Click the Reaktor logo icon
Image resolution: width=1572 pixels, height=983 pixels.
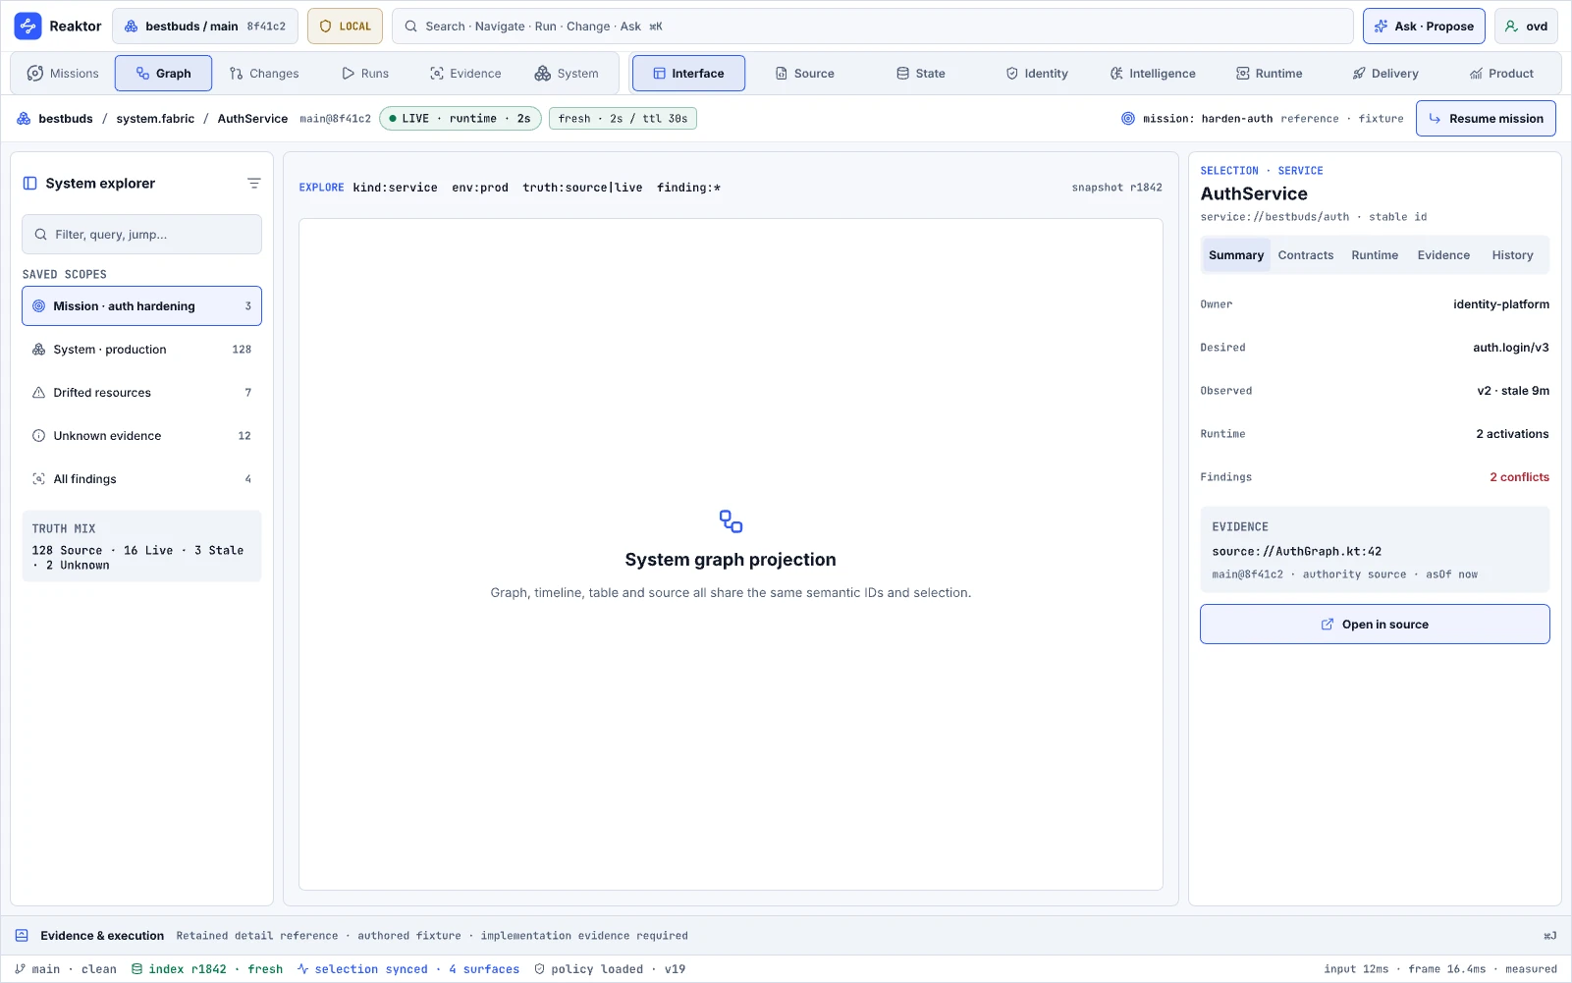27,27
